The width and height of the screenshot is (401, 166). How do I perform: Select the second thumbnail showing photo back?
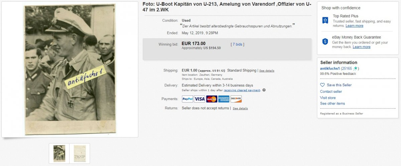(80, 153)
